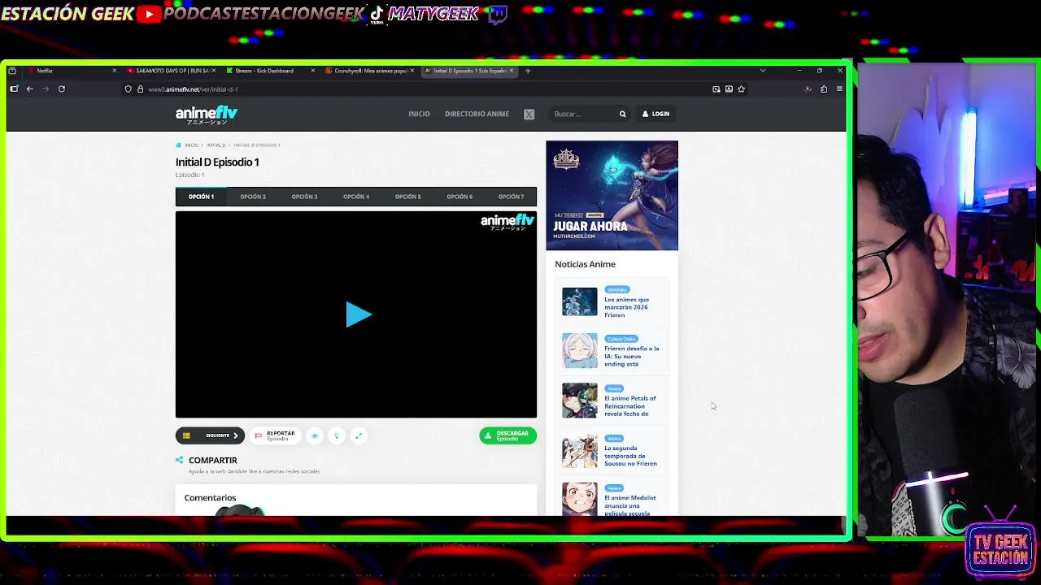This screenshot has height=585, width=1041.
Task: Click the 'Noticias Anime' heading
Action: pos(585,264)
